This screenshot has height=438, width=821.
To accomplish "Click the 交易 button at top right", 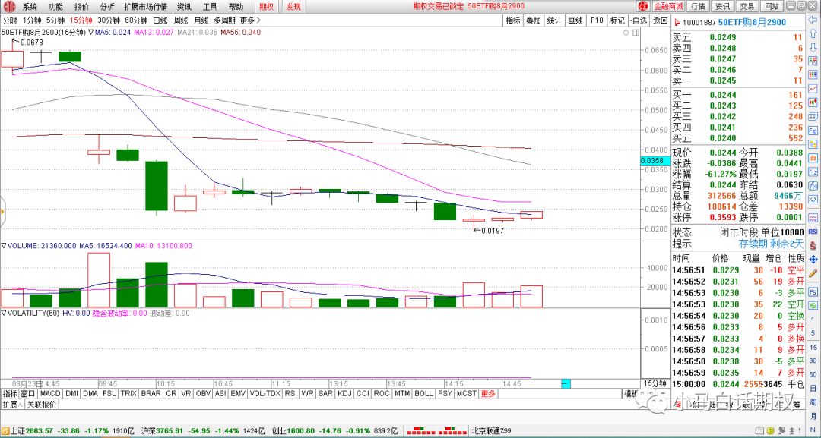I will click(747, 6).
